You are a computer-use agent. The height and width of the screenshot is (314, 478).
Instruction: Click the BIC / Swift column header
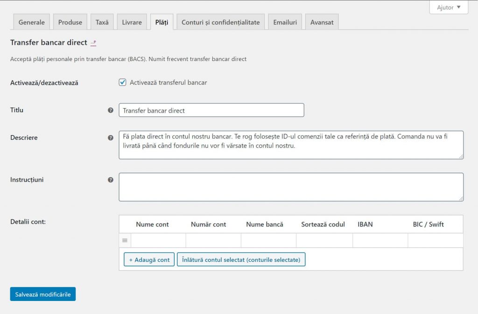pyautogui.click(x=429, y=225)
